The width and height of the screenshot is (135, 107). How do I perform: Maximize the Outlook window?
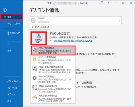pos(123,3)
